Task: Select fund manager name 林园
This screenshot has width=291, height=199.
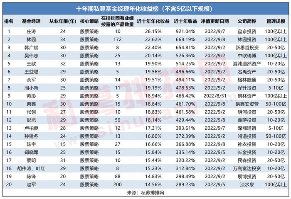Action: [x=31, y=40]
